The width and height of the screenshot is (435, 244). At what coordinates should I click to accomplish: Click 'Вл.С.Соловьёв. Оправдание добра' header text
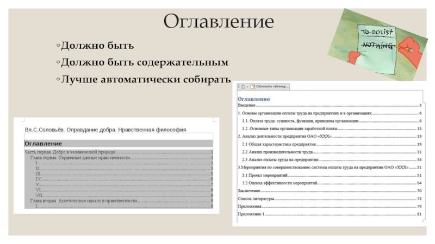pyautogui.click(x=105, y=130)
